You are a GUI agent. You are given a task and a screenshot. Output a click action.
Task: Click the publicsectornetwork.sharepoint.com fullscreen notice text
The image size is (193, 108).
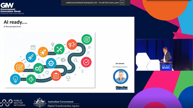coord(93,3)
